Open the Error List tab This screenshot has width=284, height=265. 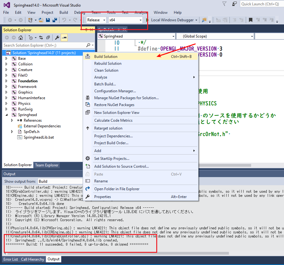click(11, 259)
